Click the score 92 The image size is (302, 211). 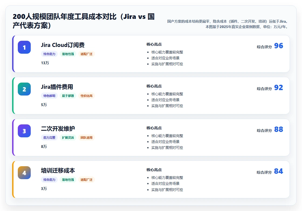tap(279, 87)
